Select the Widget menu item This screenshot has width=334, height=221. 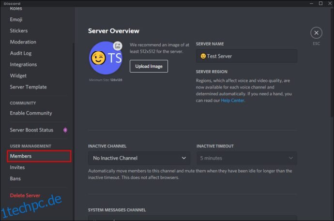point(18,76)
